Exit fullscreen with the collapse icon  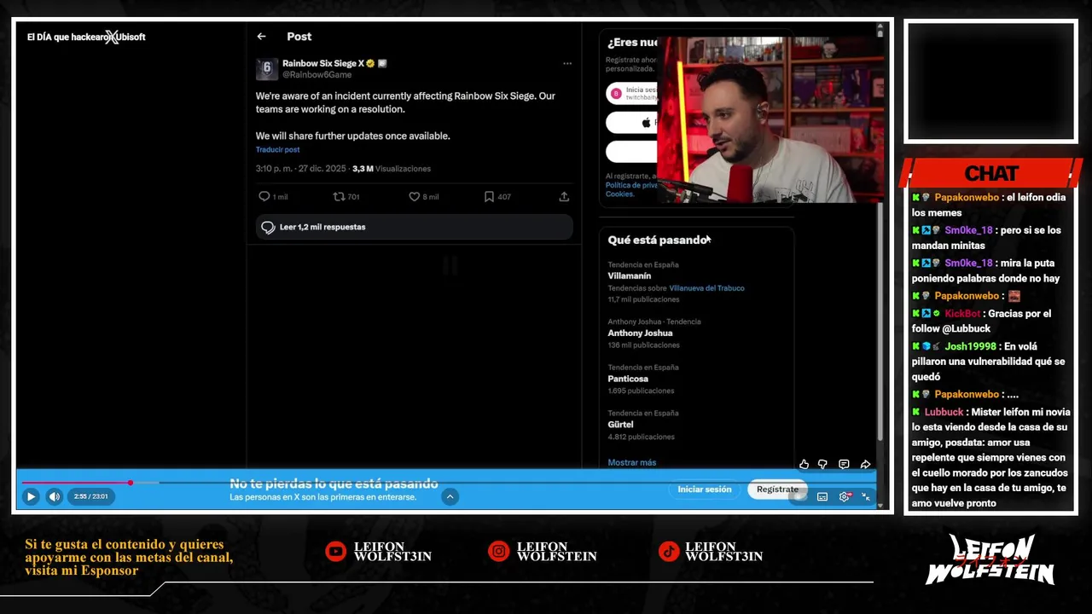[866, 496]
